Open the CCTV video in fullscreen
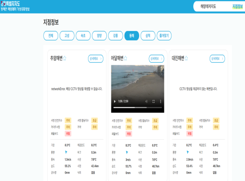245x181 pixels. [154, 101]
